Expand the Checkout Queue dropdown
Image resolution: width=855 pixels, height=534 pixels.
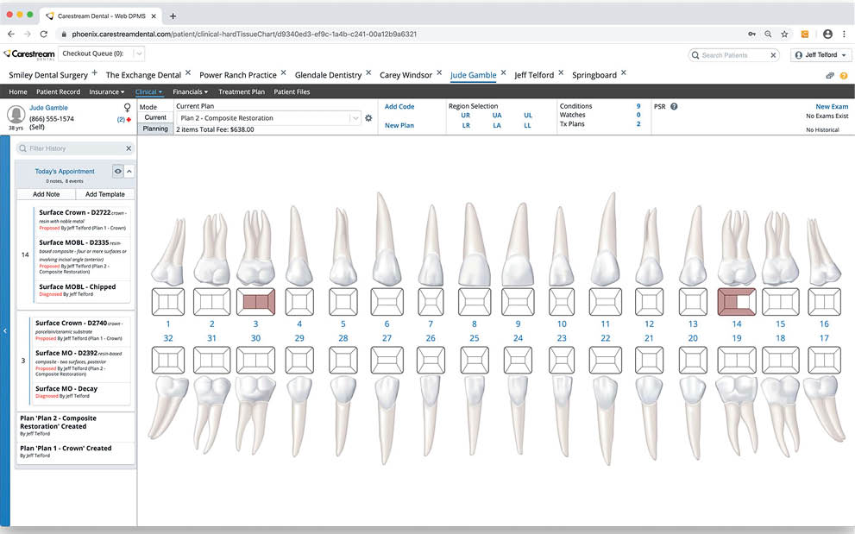point(138,54)
